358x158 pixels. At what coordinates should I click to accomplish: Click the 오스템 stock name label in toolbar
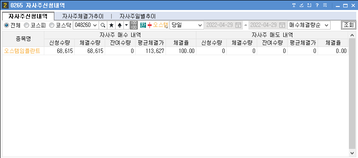160,25
